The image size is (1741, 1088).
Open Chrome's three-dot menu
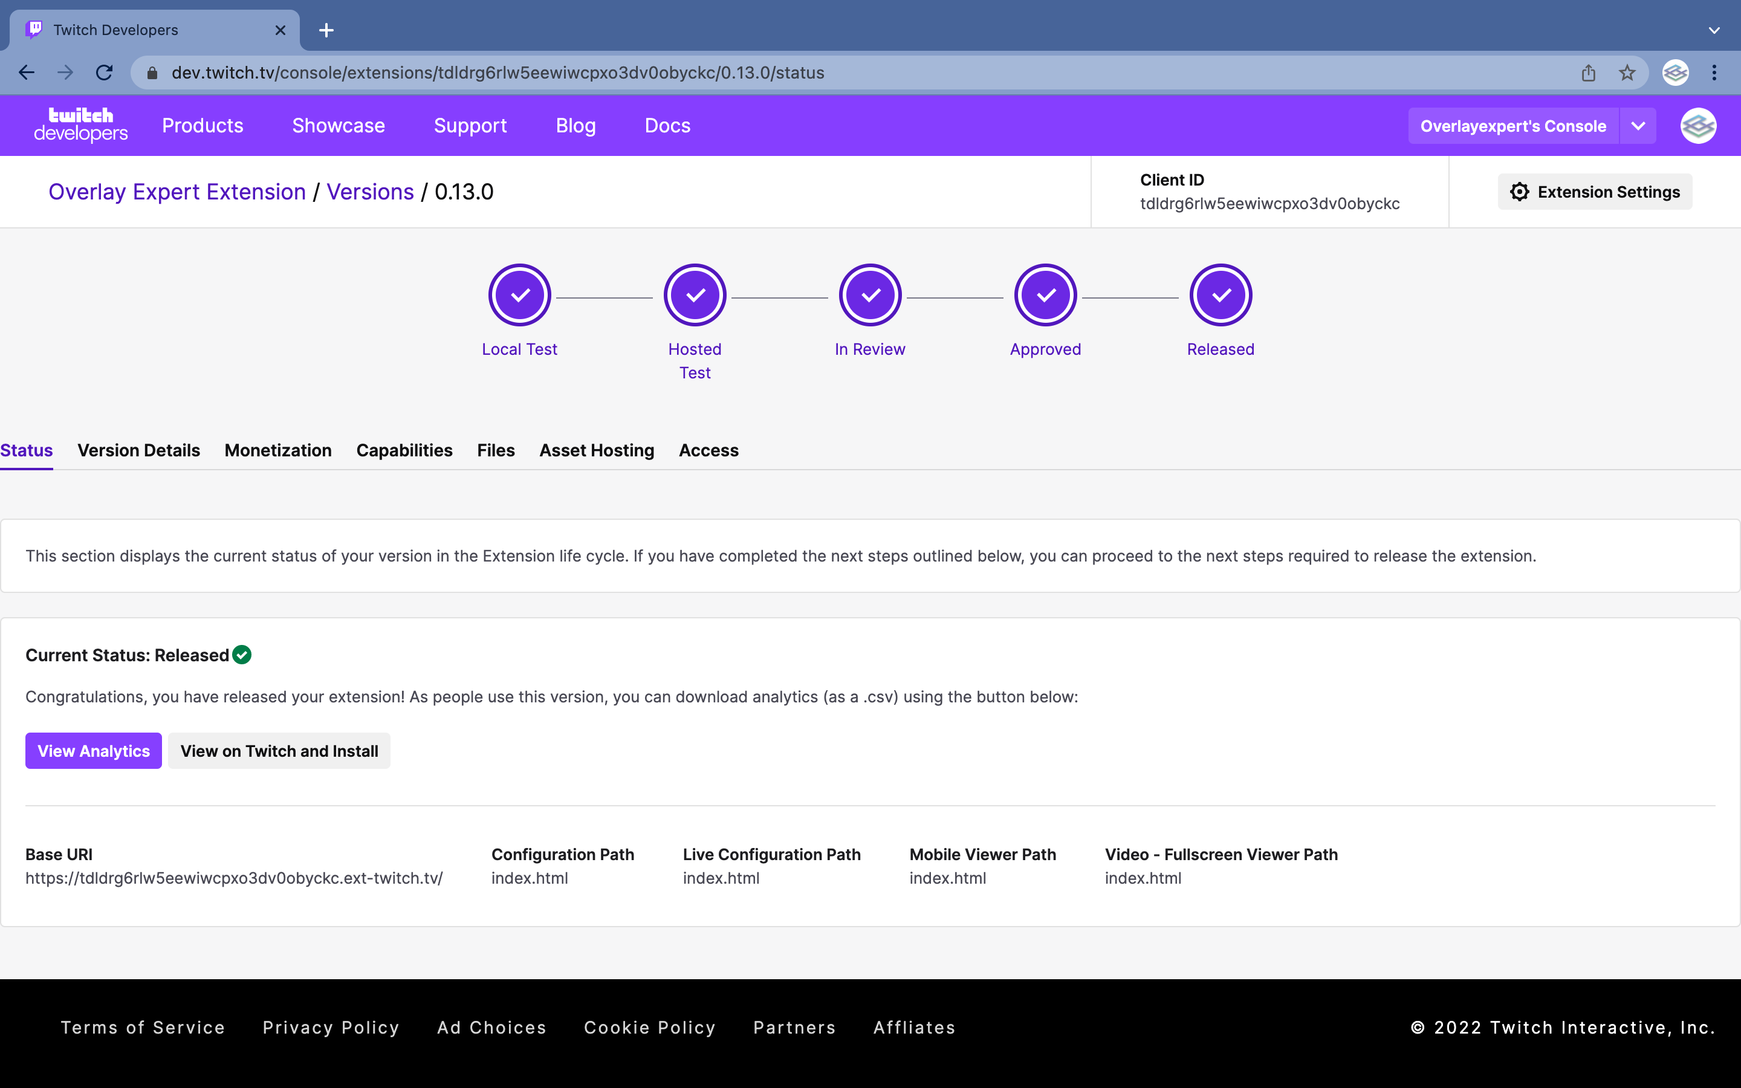(1714, 72)
